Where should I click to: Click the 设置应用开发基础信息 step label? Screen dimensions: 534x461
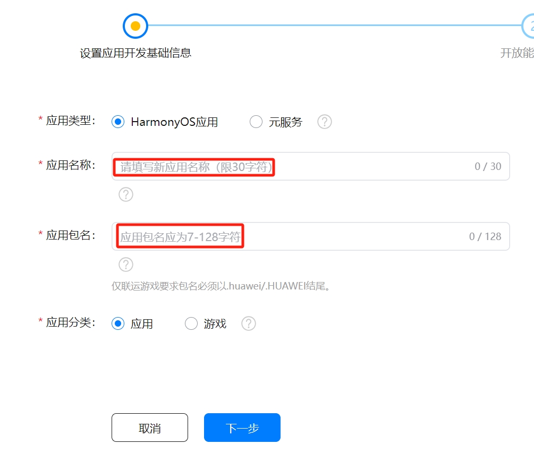[x=135, y=53]
